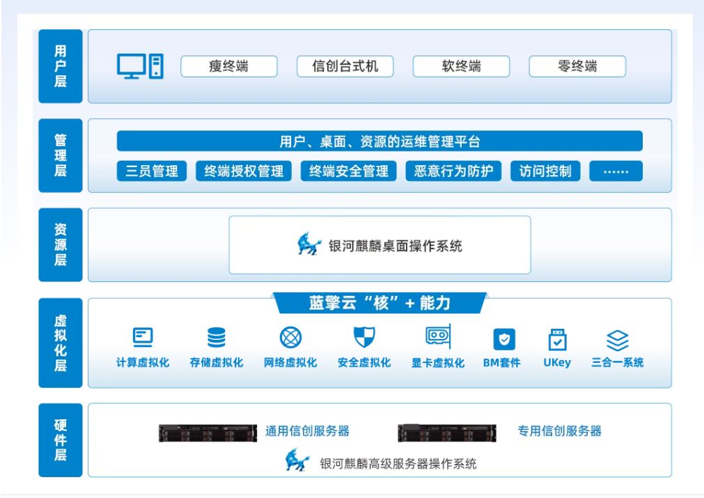Select the 用户层 tab
Image resolution: width=704 pixels, height=498 pixels.
(x=61, y=66)
